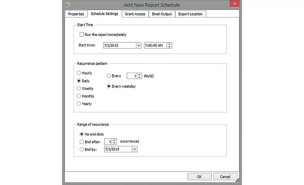Open the Start time date dropdown calendar

point(138,45)
